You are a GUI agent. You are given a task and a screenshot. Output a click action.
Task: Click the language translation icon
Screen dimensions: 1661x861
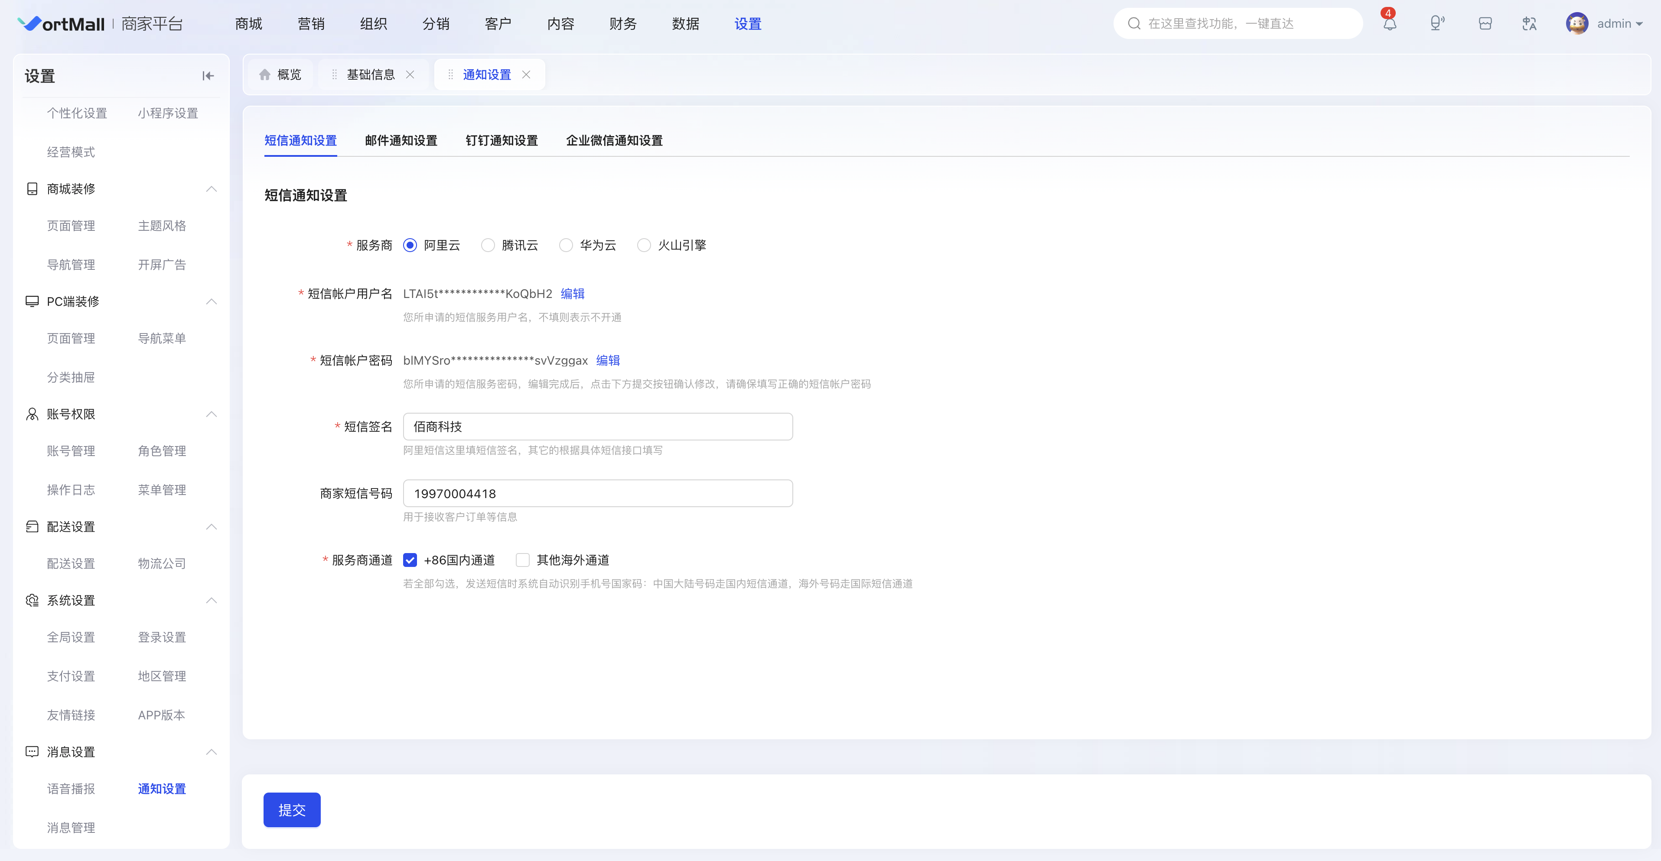(1530, 24)
